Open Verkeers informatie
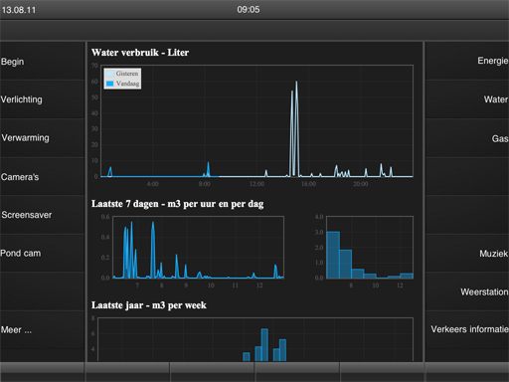This screenshot has width=509, height=382. [467, 329]
